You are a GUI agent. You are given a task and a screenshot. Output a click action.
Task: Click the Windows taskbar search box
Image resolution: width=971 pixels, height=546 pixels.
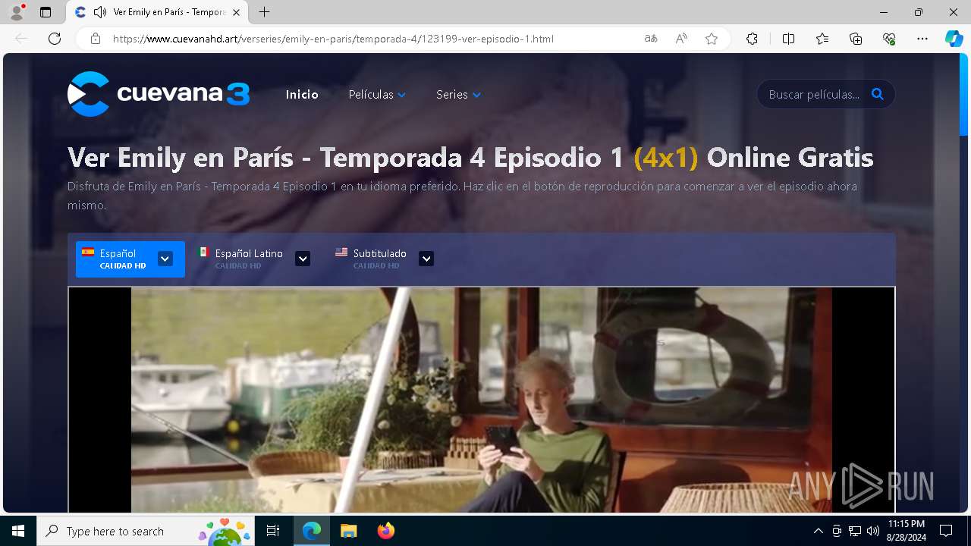click(145, 531)
